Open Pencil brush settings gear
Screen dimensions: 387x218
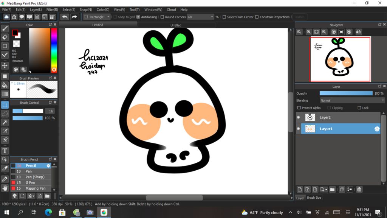(x=48, y=166)
